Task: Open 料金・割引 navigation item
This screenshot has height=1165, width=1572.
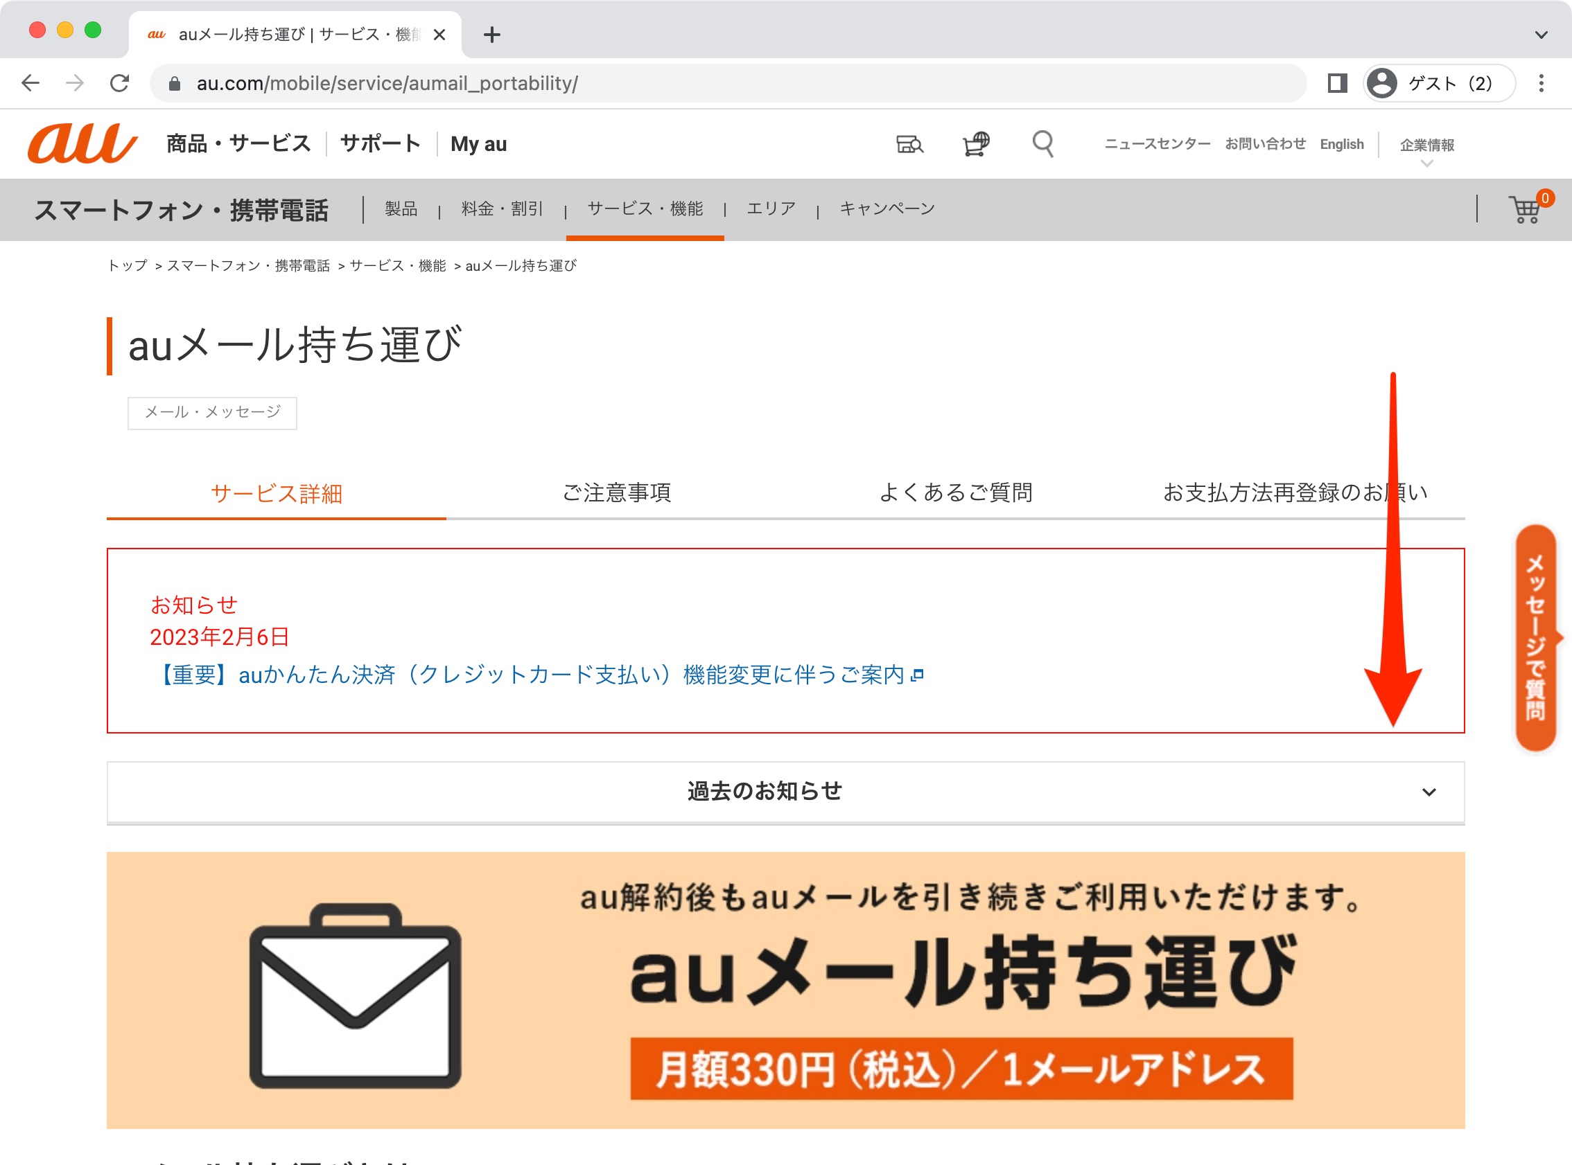Action: pyautogui.click(x=502, y=208)
